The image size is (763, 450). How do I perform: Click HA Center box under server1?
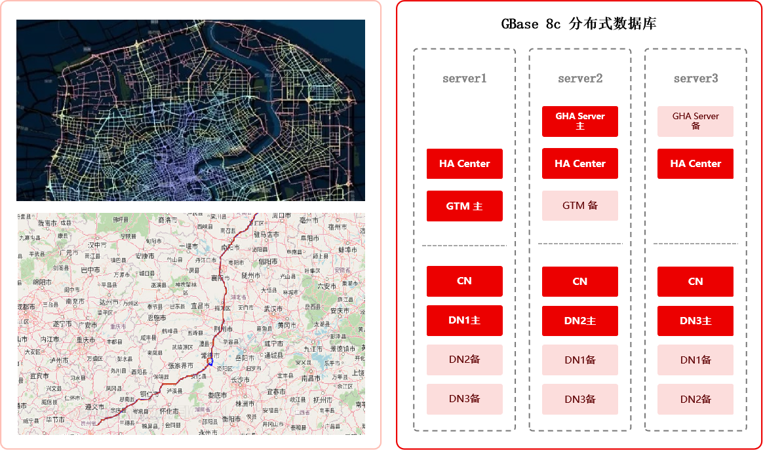coord(465,164)
